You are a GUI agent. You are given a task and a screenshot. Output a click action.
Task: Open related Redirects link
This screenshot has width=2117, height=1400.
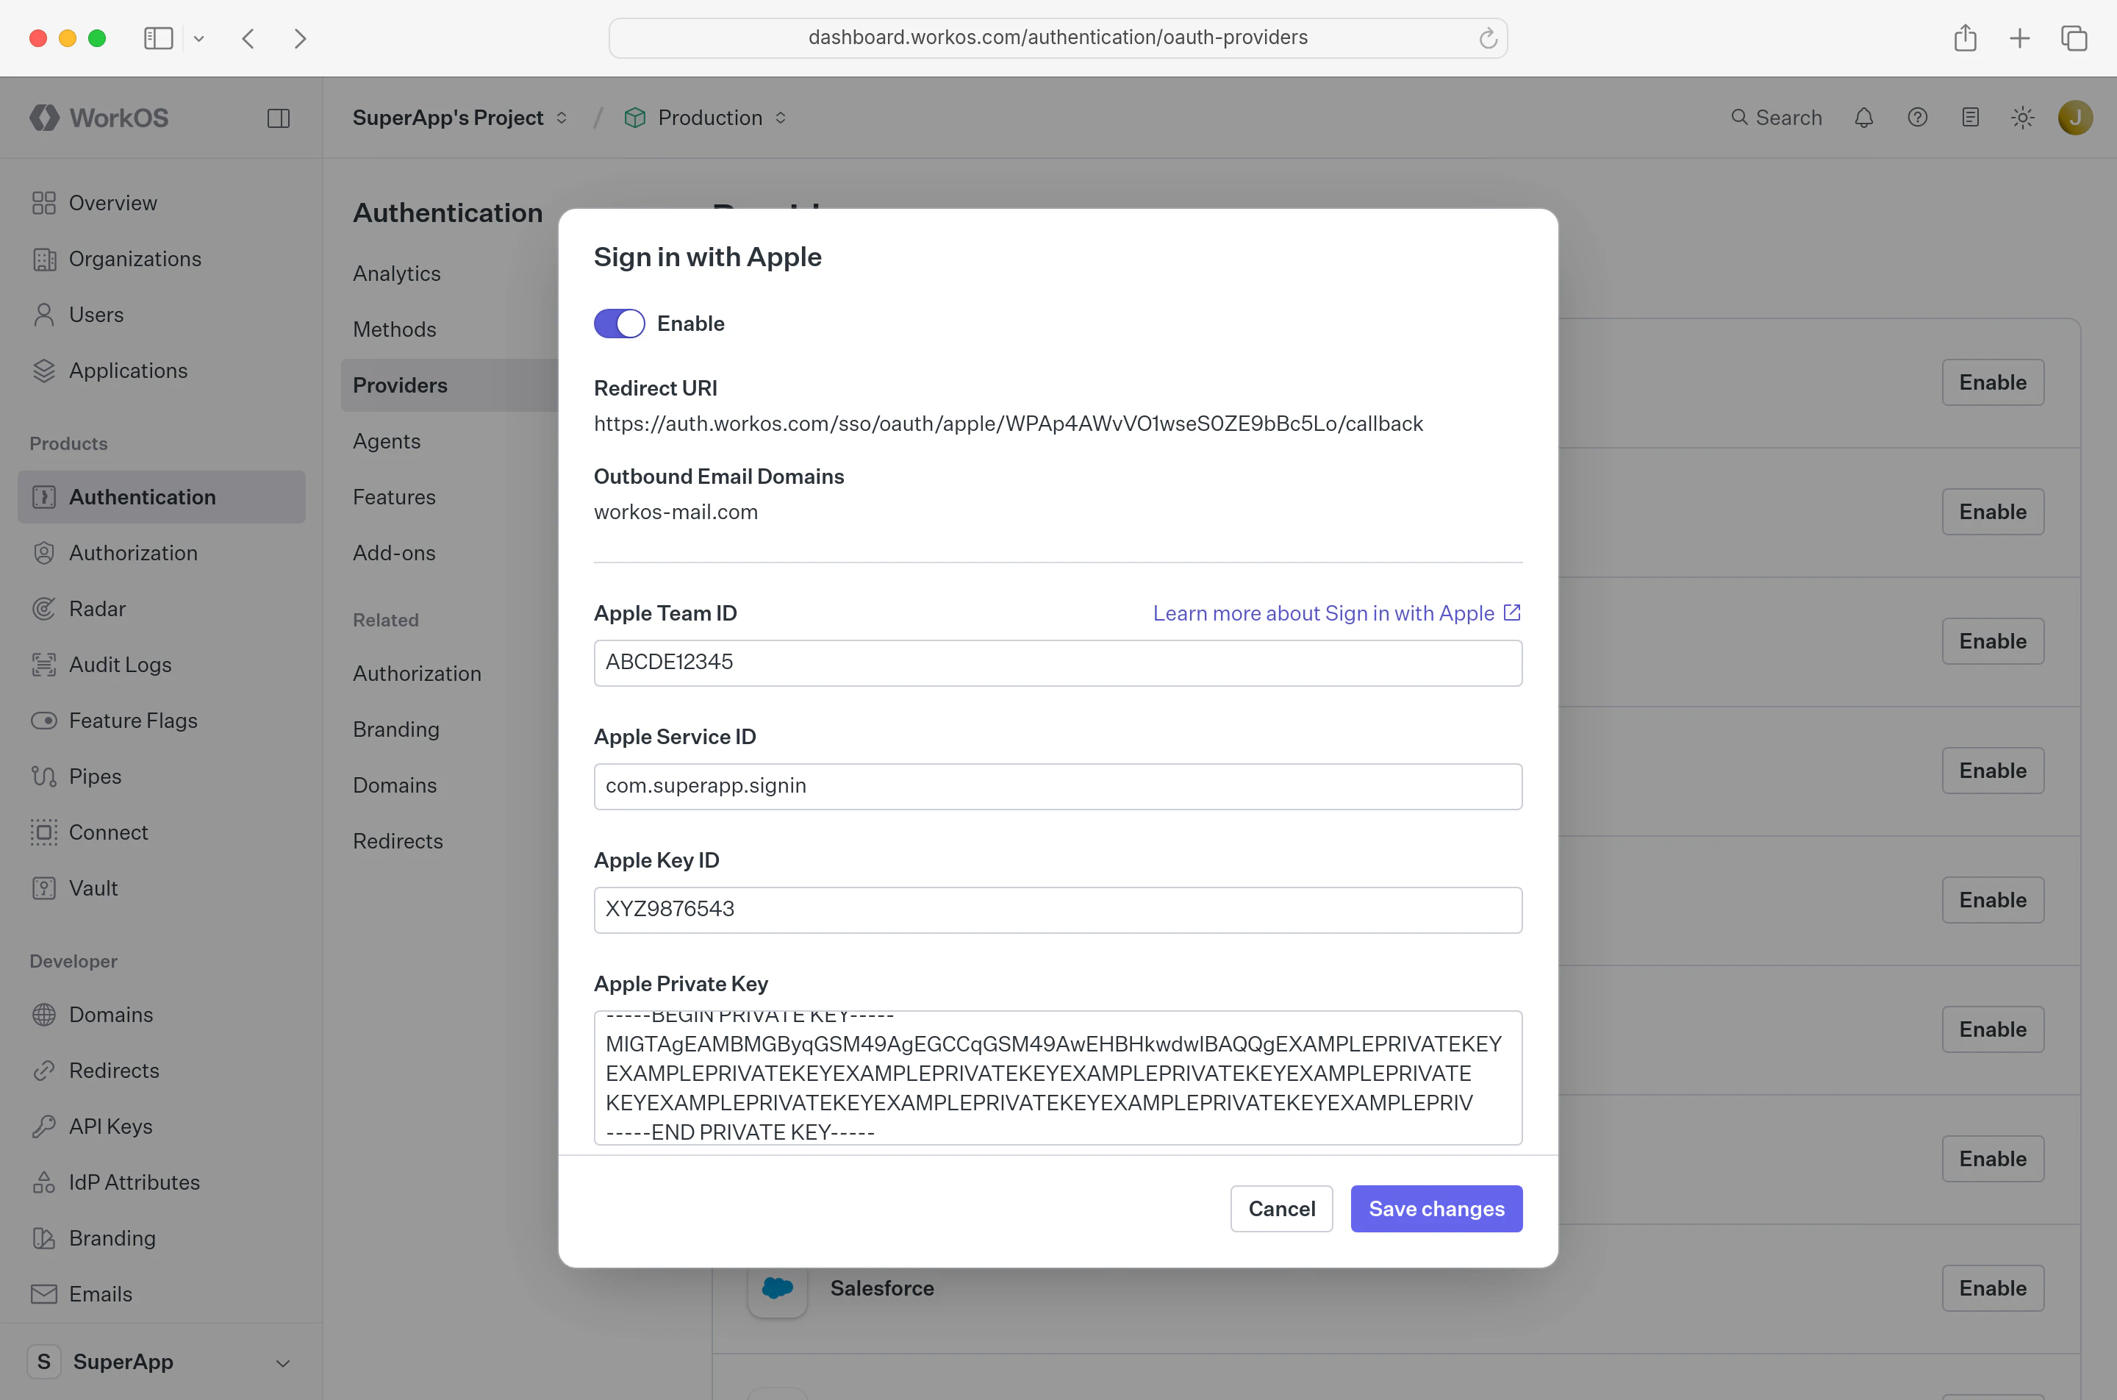click(398, 841)
